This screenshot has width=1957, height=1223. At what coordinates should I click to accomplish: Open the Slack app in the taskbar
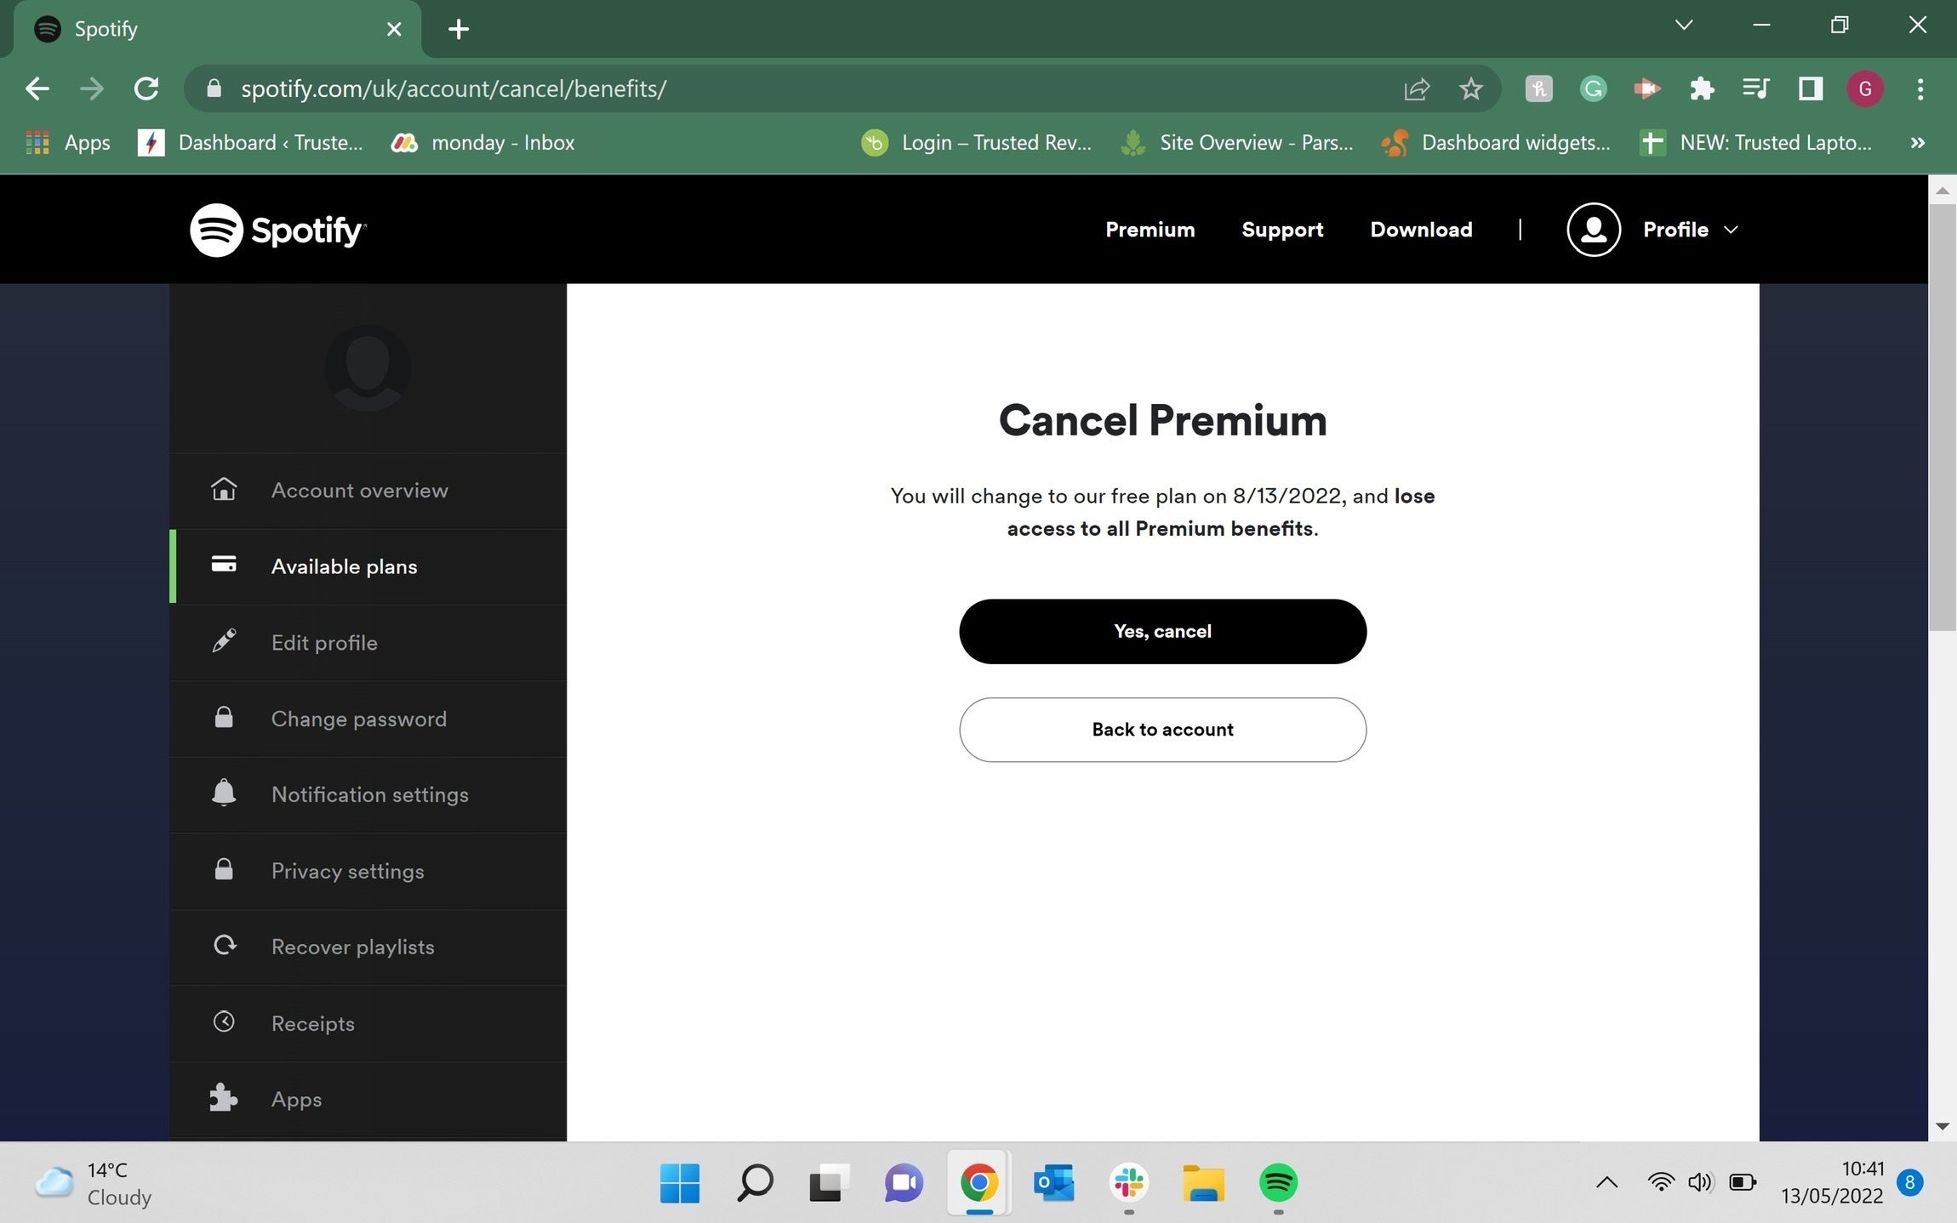click(1128, 1182)
